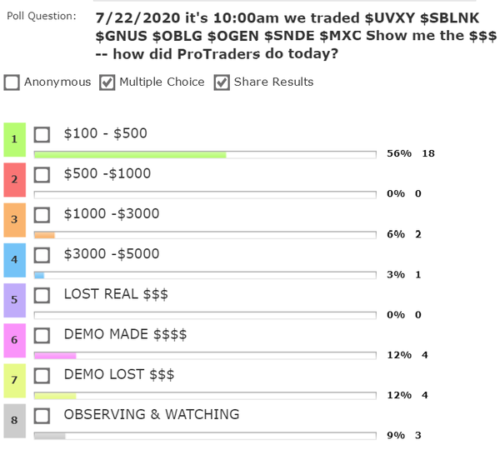This screenshot has height=460, width=500.
Task: Mark the $3000 -$5000 answer checkbox
Action: 42,254
